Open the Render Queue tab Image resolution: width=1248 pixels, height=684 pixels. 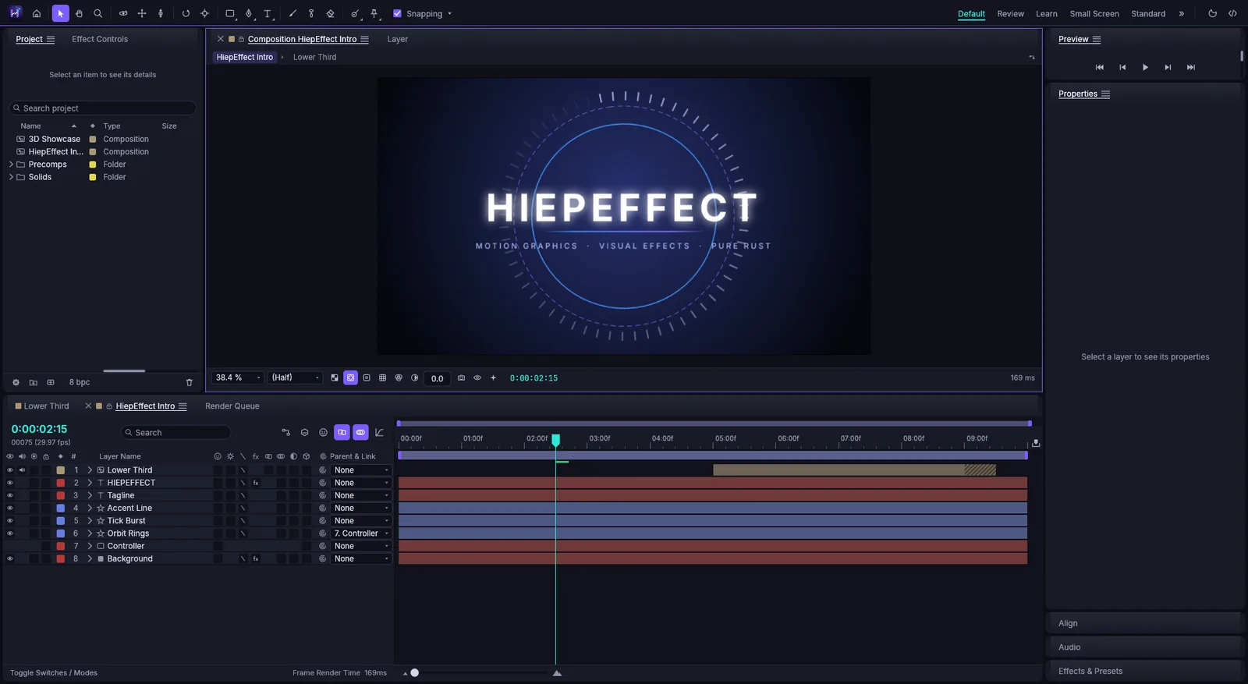coord(232,406)
